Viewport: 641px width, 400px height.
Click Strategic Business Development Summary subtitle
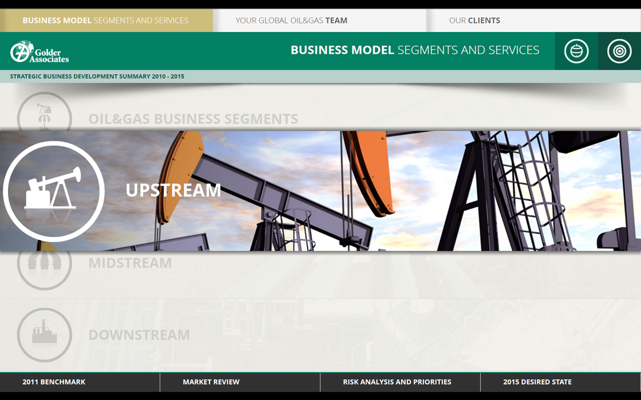pos(97,77)
